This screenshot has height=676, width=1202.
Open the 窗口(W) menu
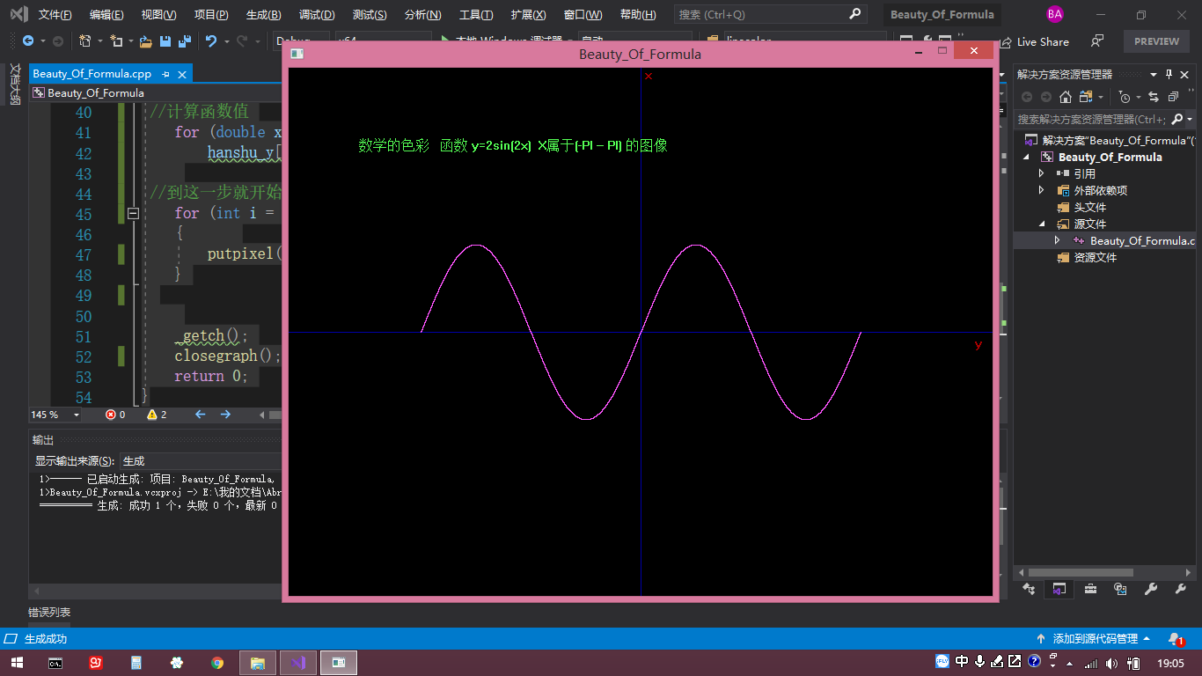583,15
